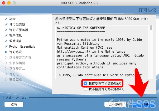Viewport: 159px width, 111px height.
Task: Click the 取消 cancel button
Action: pyautogui.click(x=14, y=104)
